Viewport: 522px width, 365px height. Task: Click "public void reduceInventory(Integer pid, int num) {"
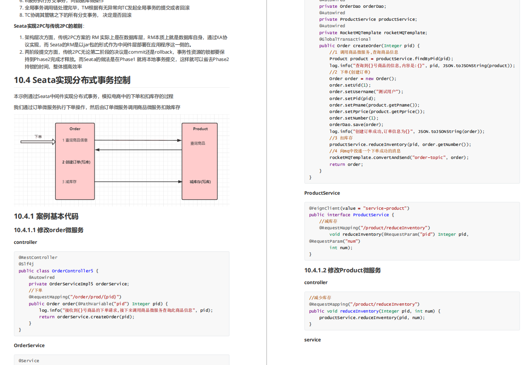coord(375,311)
